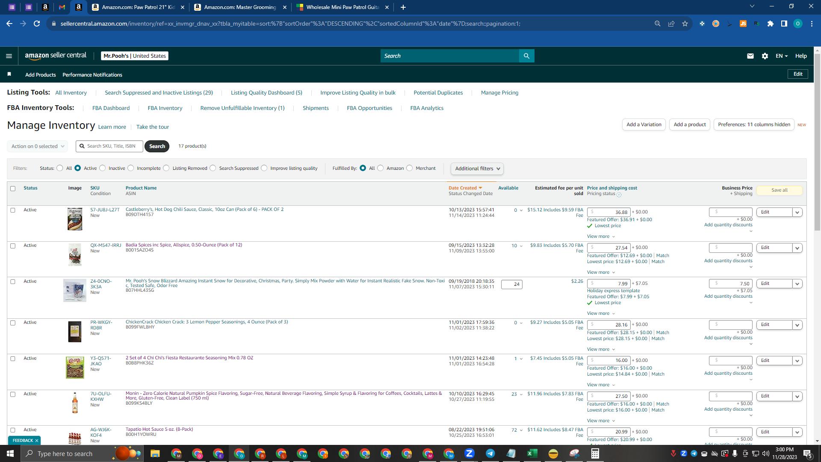Image resolution: width=821 pixels, height=462 pixels.
Task: Open Excel from the taskbar
Action: (x=532, y=453)
